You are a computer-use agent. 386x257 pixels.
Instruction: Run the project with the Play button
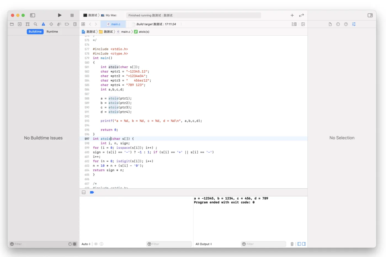(60, 15)
